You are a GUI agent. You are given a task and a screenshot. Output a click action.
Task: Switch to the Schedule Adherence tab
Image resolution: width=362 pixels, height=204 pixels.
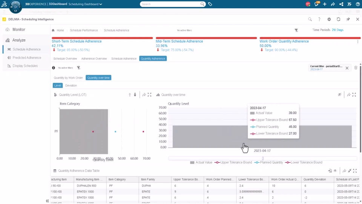[124, 59]
